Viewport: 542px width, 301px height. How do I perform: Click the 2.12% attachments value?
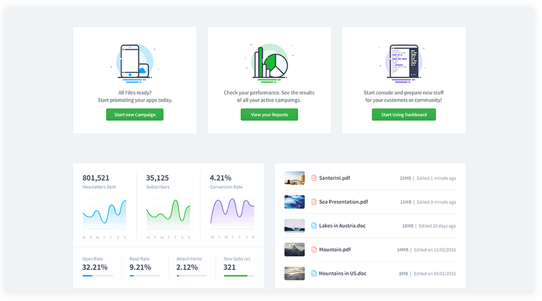187,267
